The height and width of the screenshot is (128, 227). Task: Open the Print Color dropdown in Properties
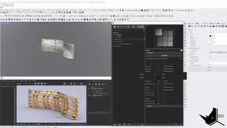[218, 42]
